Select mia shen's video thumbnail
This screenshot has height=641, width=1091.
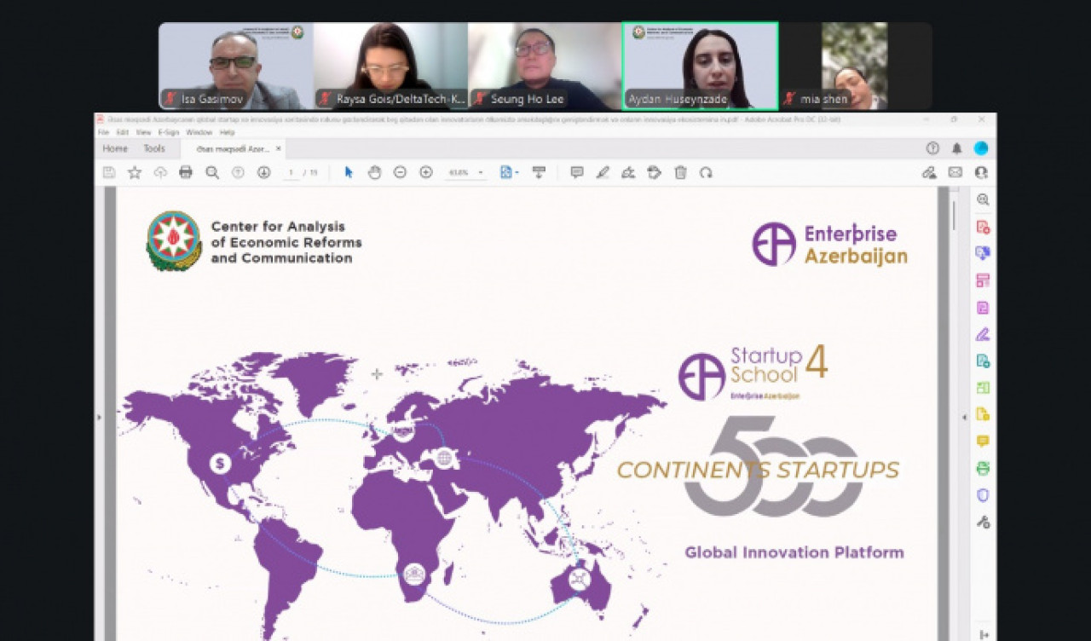coord(855,66)
